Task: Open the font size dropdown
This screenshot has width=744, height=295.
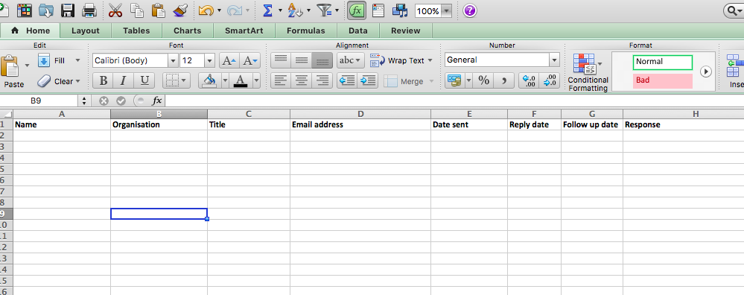Action: (x=210, y=60)
